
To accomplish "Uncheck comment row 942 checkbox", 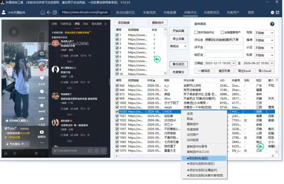I will [x=117, y=86].
